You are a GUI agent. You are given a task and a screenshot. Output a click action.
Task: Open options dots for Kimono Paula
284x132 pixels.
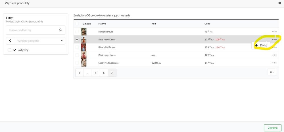pyautogui.click(x=274, y=32)
